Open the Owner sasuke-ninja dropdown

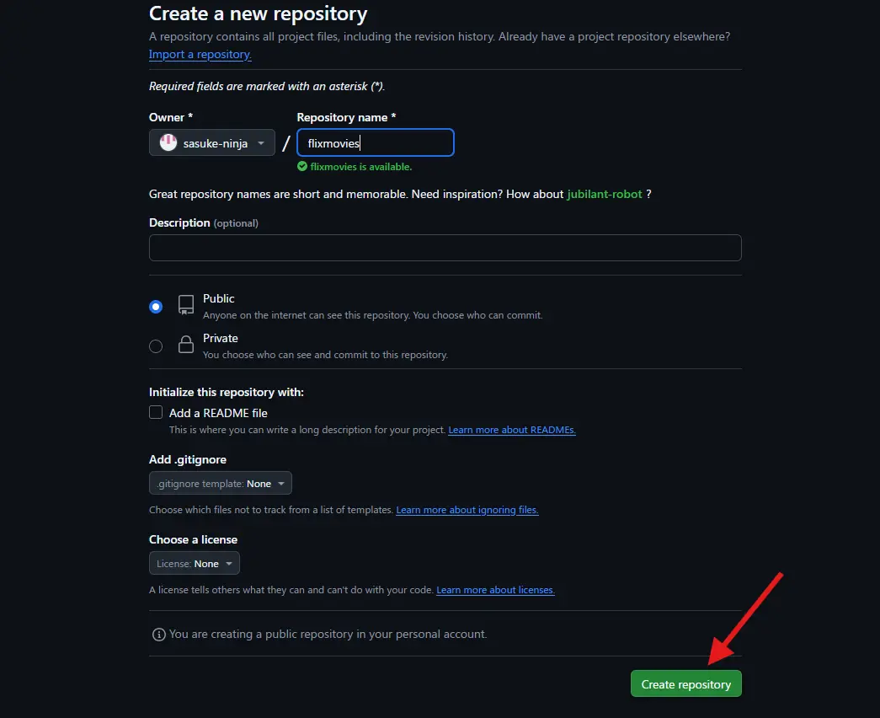click(212, 142)
